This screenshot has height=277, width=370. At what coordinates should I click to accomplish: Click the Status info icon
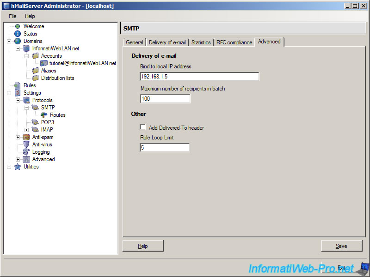click(x=18, y=34)
